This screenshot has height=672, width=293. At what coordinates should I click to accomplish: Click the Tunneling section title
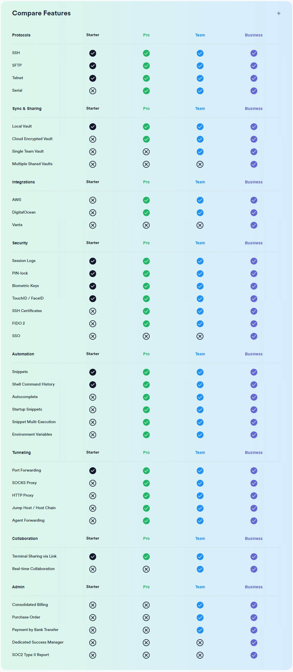(22, 452)
